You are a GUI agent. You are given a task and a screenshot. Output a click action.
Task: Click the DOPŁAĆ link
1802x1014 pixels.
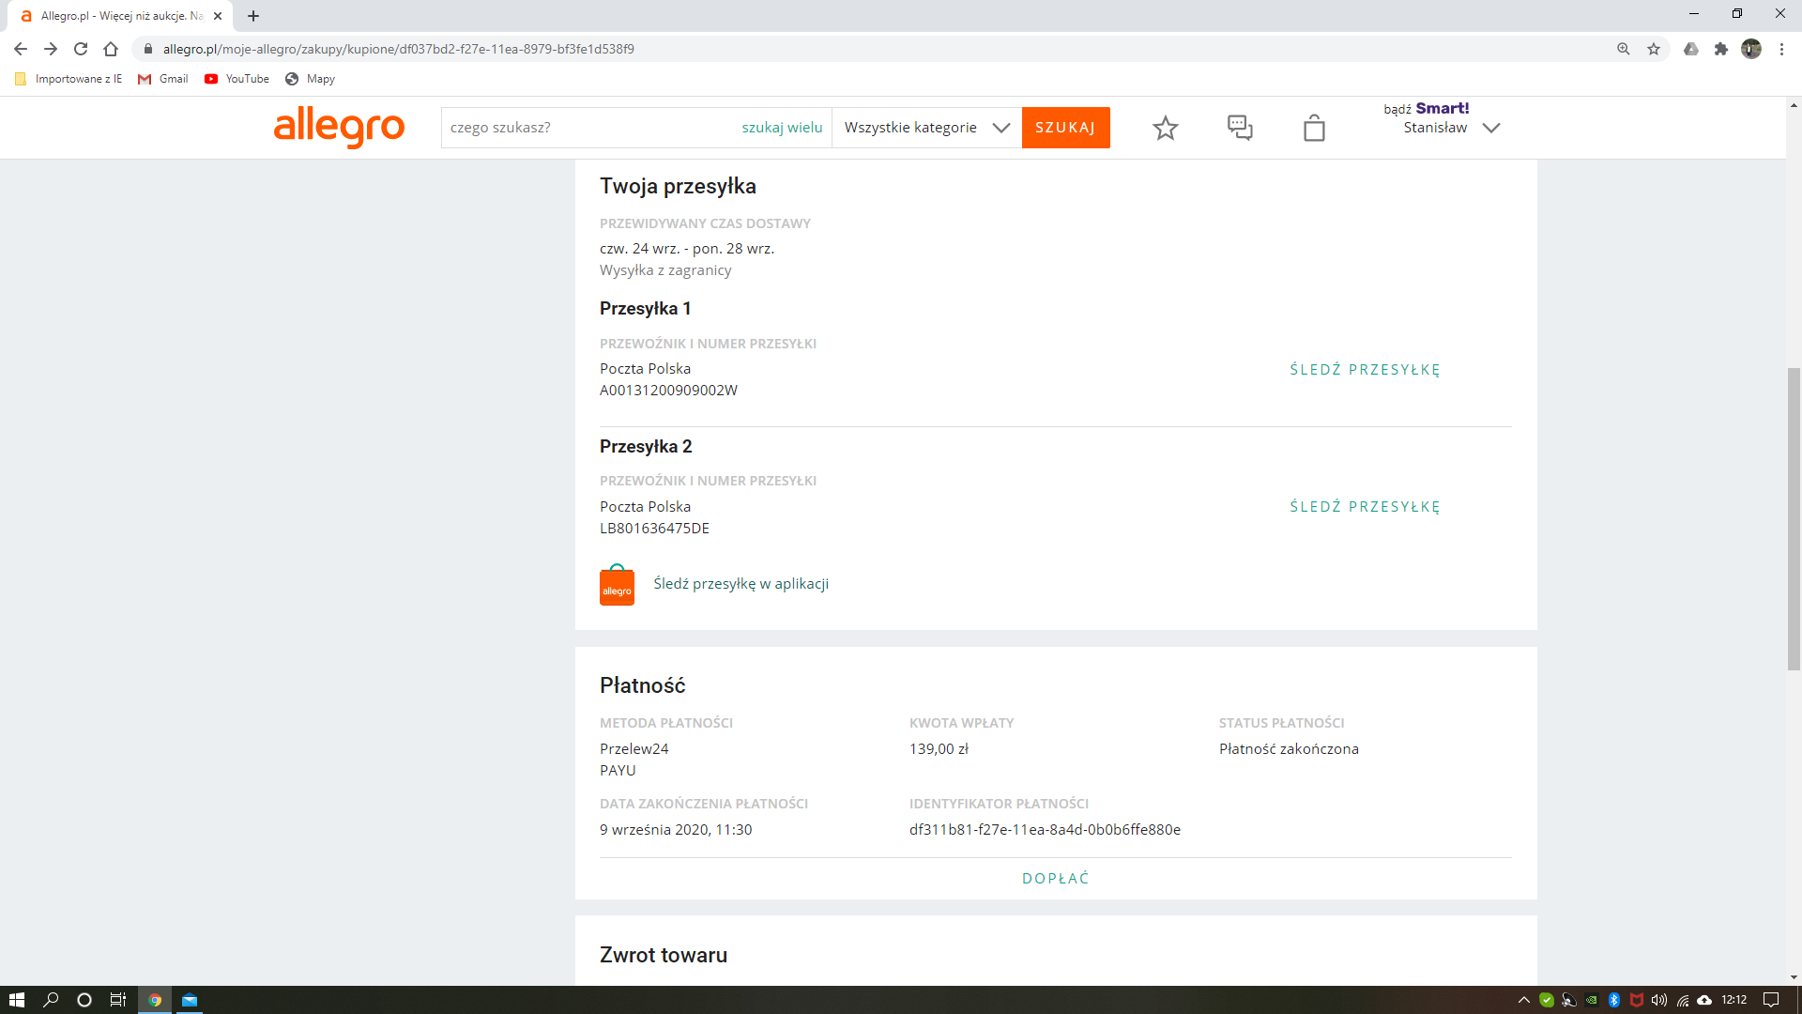(1055, 879)
